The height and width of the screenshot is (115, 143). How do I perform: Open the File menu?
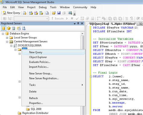(x=5, y=7)
